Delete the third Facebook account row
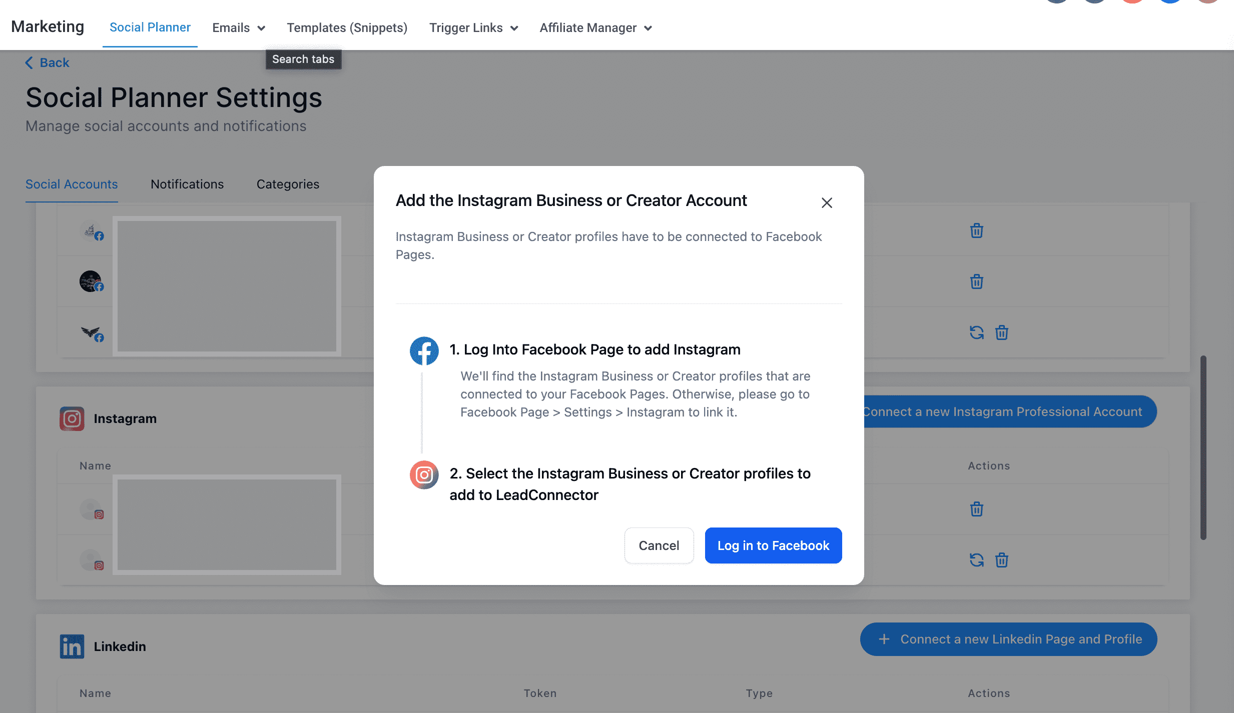This screenshot has width=1234, height=713. point(1001,332)
